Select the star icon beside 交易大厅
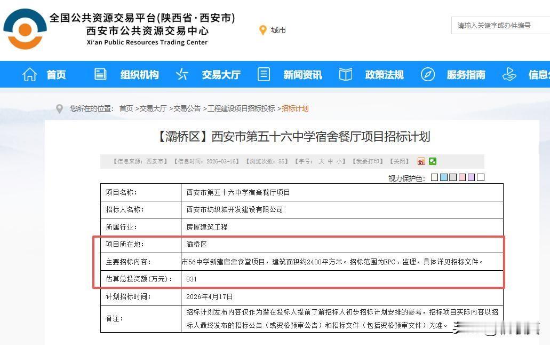This screenshot has width=550, height=345. click(x=182, y=75)
